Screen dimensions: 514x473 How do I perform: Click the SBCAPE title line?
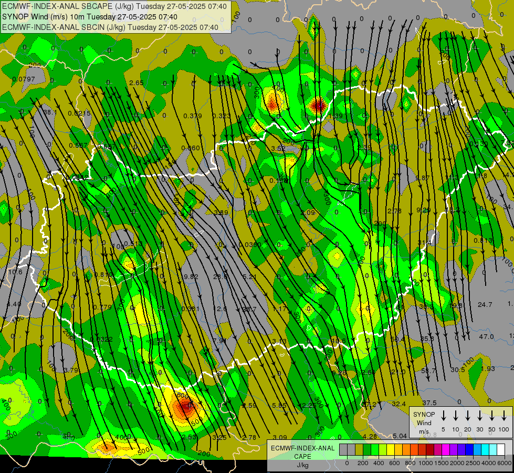coord(114,6)
